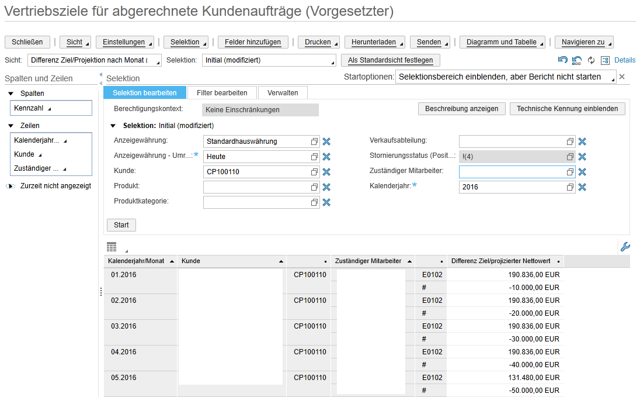Open the Kennzahl column item menu

click(50, 109)
